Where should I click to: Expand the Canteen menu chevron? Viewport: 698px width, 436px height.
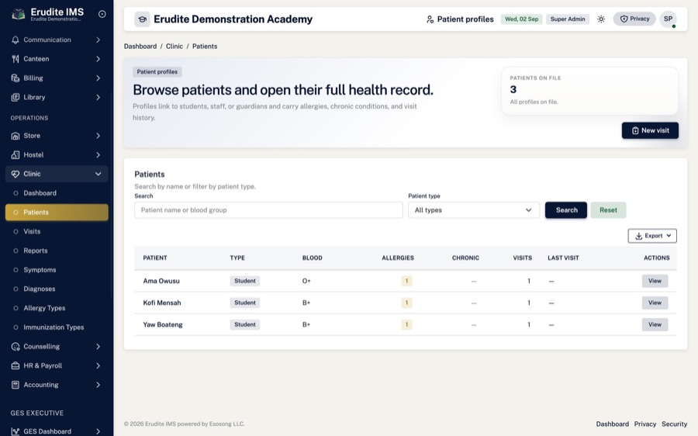point(98,59)
